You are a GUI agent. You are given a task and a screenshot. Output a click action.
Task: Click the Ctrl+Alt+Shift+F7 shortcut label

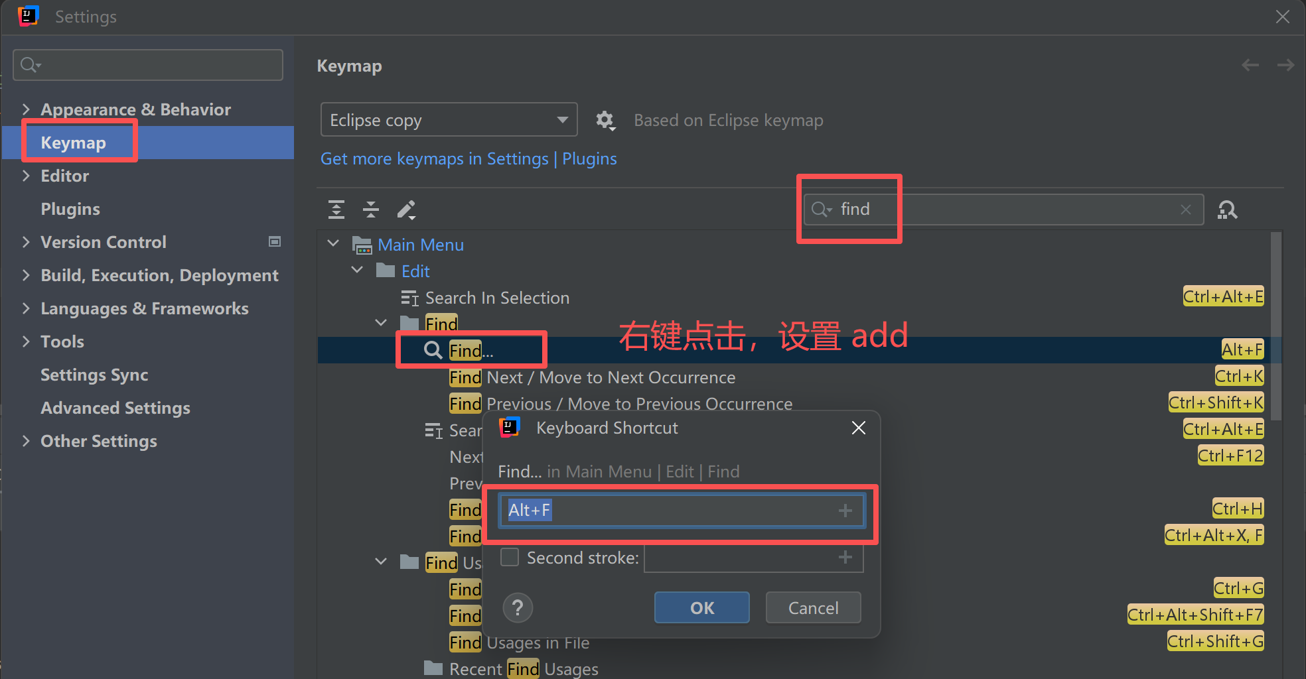coord(1195,615)
